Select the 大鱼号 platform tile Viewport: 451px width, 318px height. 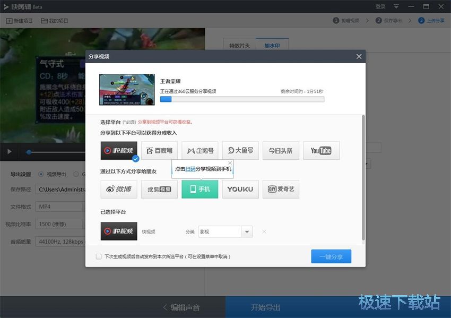click(x=240, y=151)
